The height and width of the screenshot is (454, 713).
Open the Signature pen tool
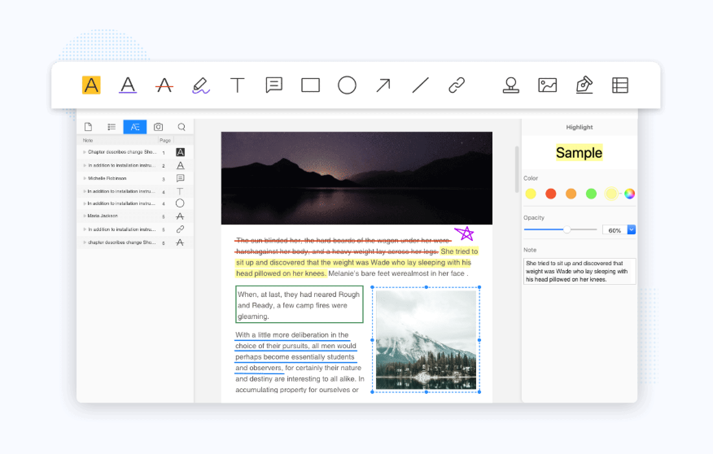pyautogui.click(x=584, y=85)
